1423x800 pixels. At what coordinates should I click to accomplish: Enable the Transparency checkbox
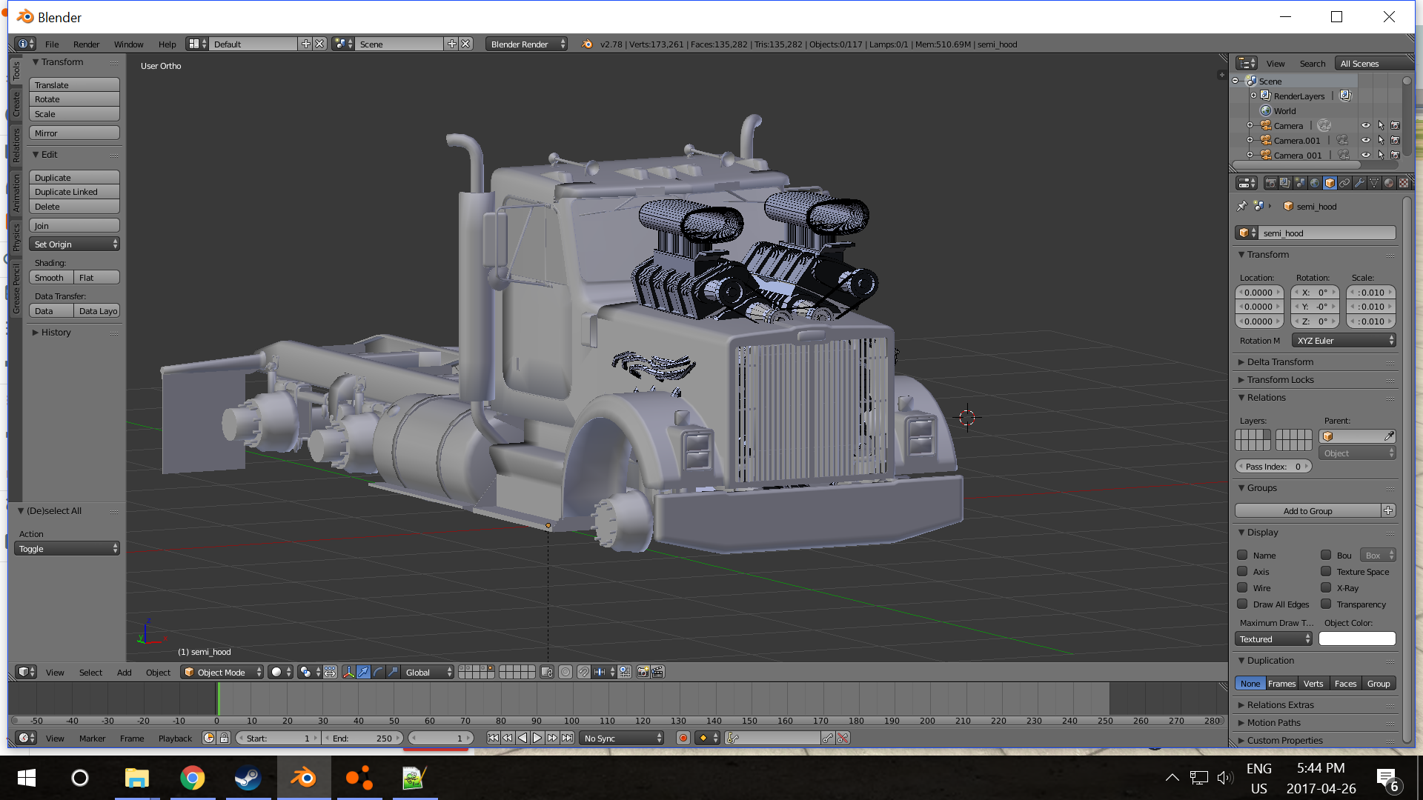tap(1326, 604)
